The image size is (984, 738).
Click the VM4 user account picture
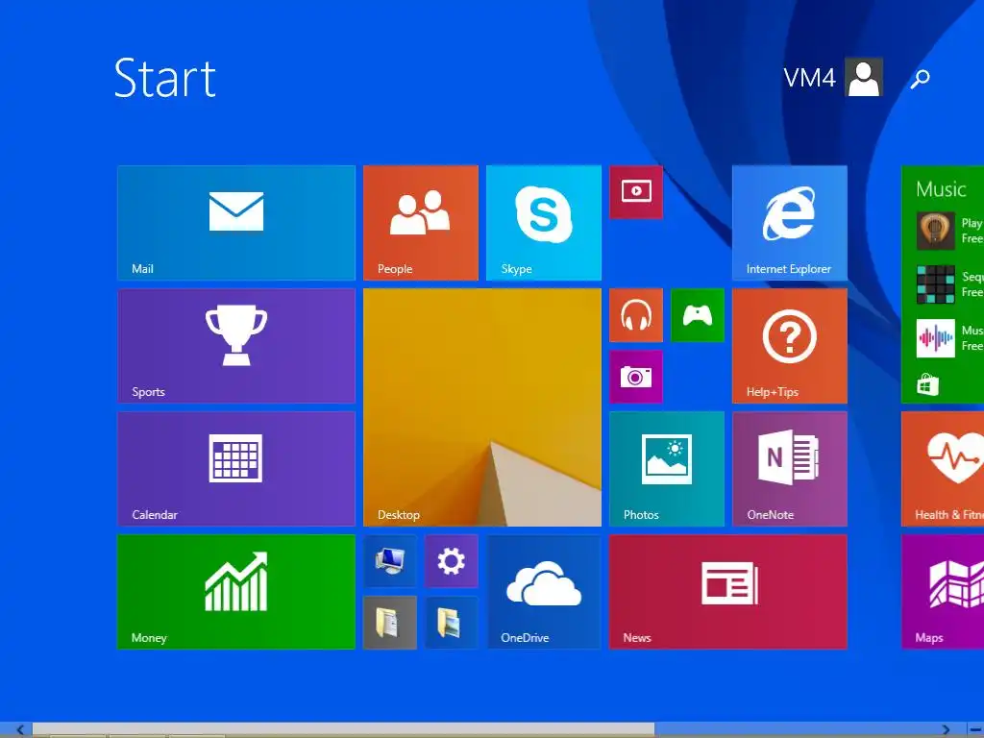864,77
